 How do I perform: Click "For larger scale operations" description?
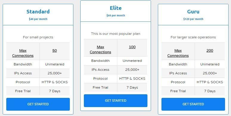pos(193,37)
